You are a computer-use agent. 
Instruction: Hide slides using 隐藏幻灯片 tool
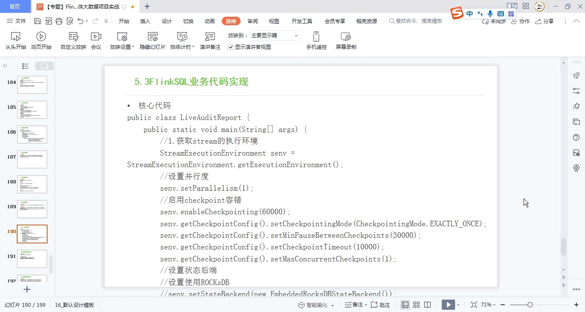152,41
